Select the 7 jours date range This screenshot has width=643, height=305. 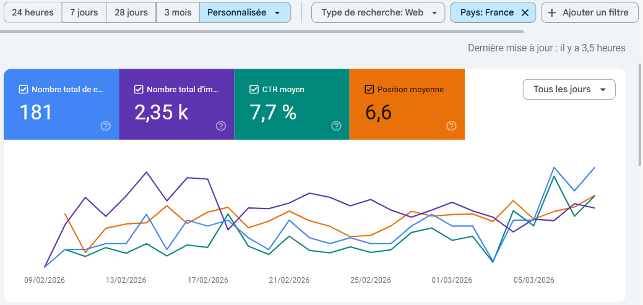tap(84, 12)
